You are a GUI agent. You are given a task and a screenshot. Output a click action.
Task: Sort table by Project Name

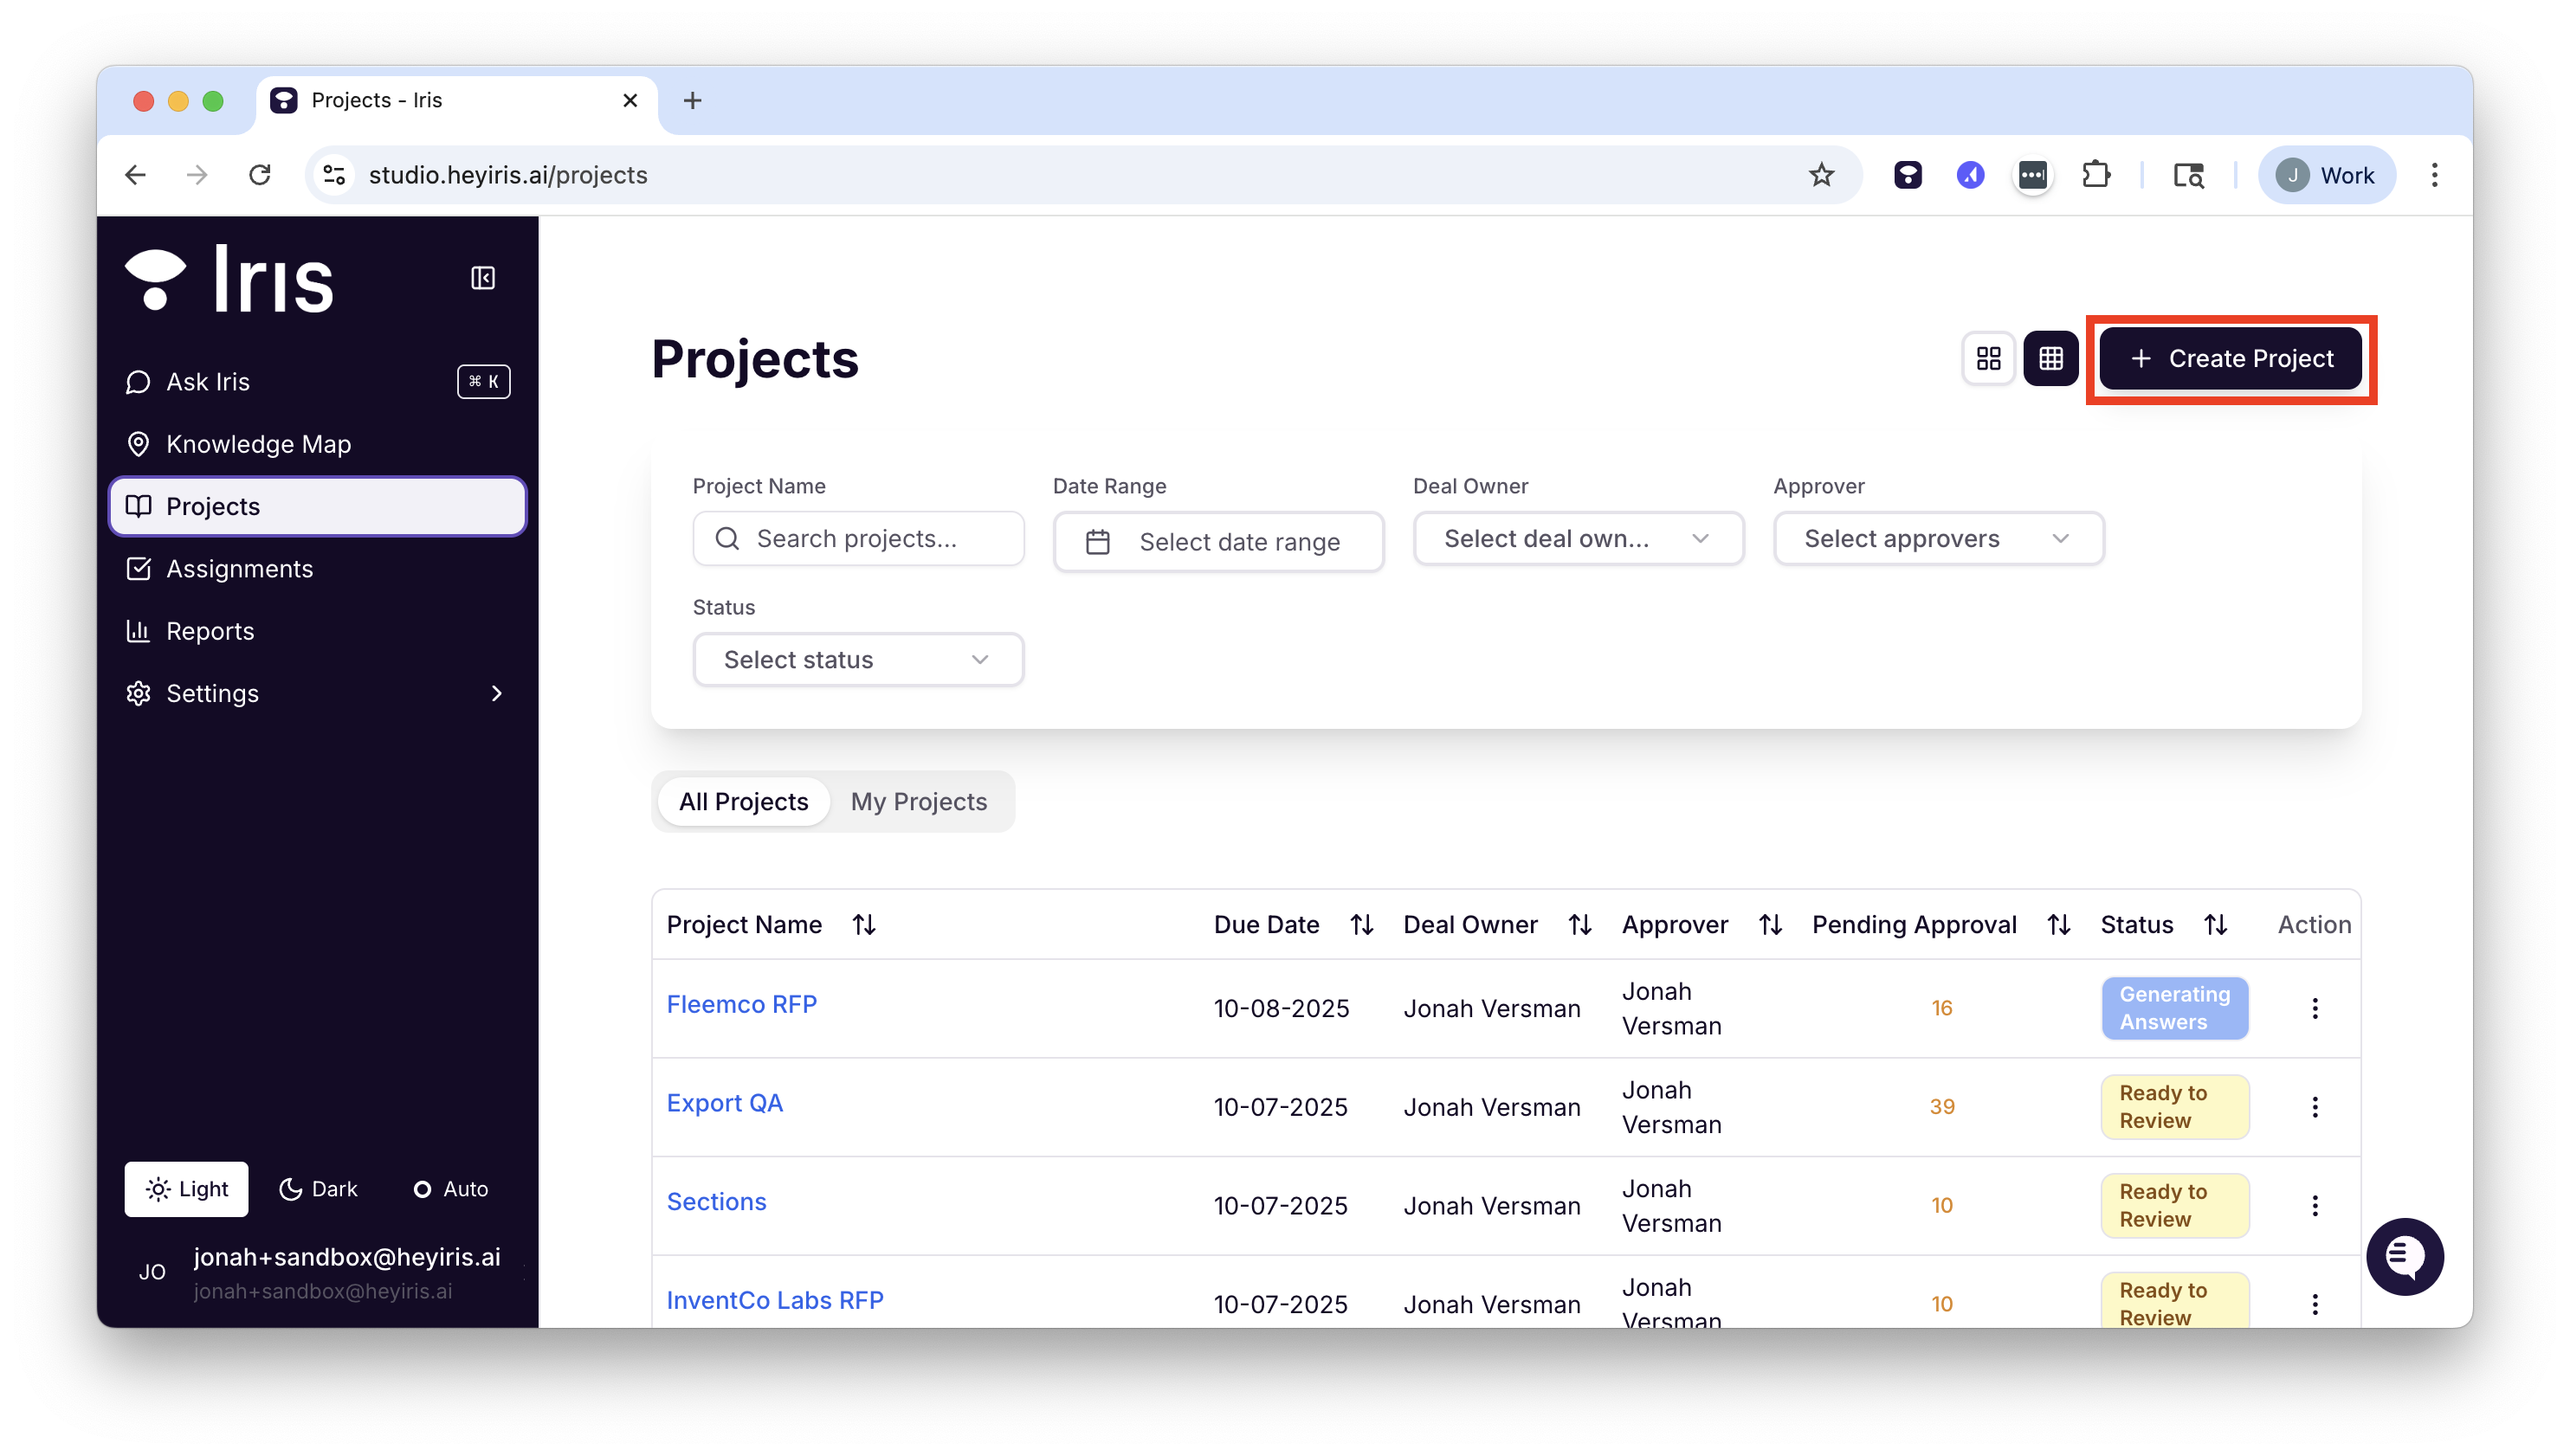tap(864, 925)
